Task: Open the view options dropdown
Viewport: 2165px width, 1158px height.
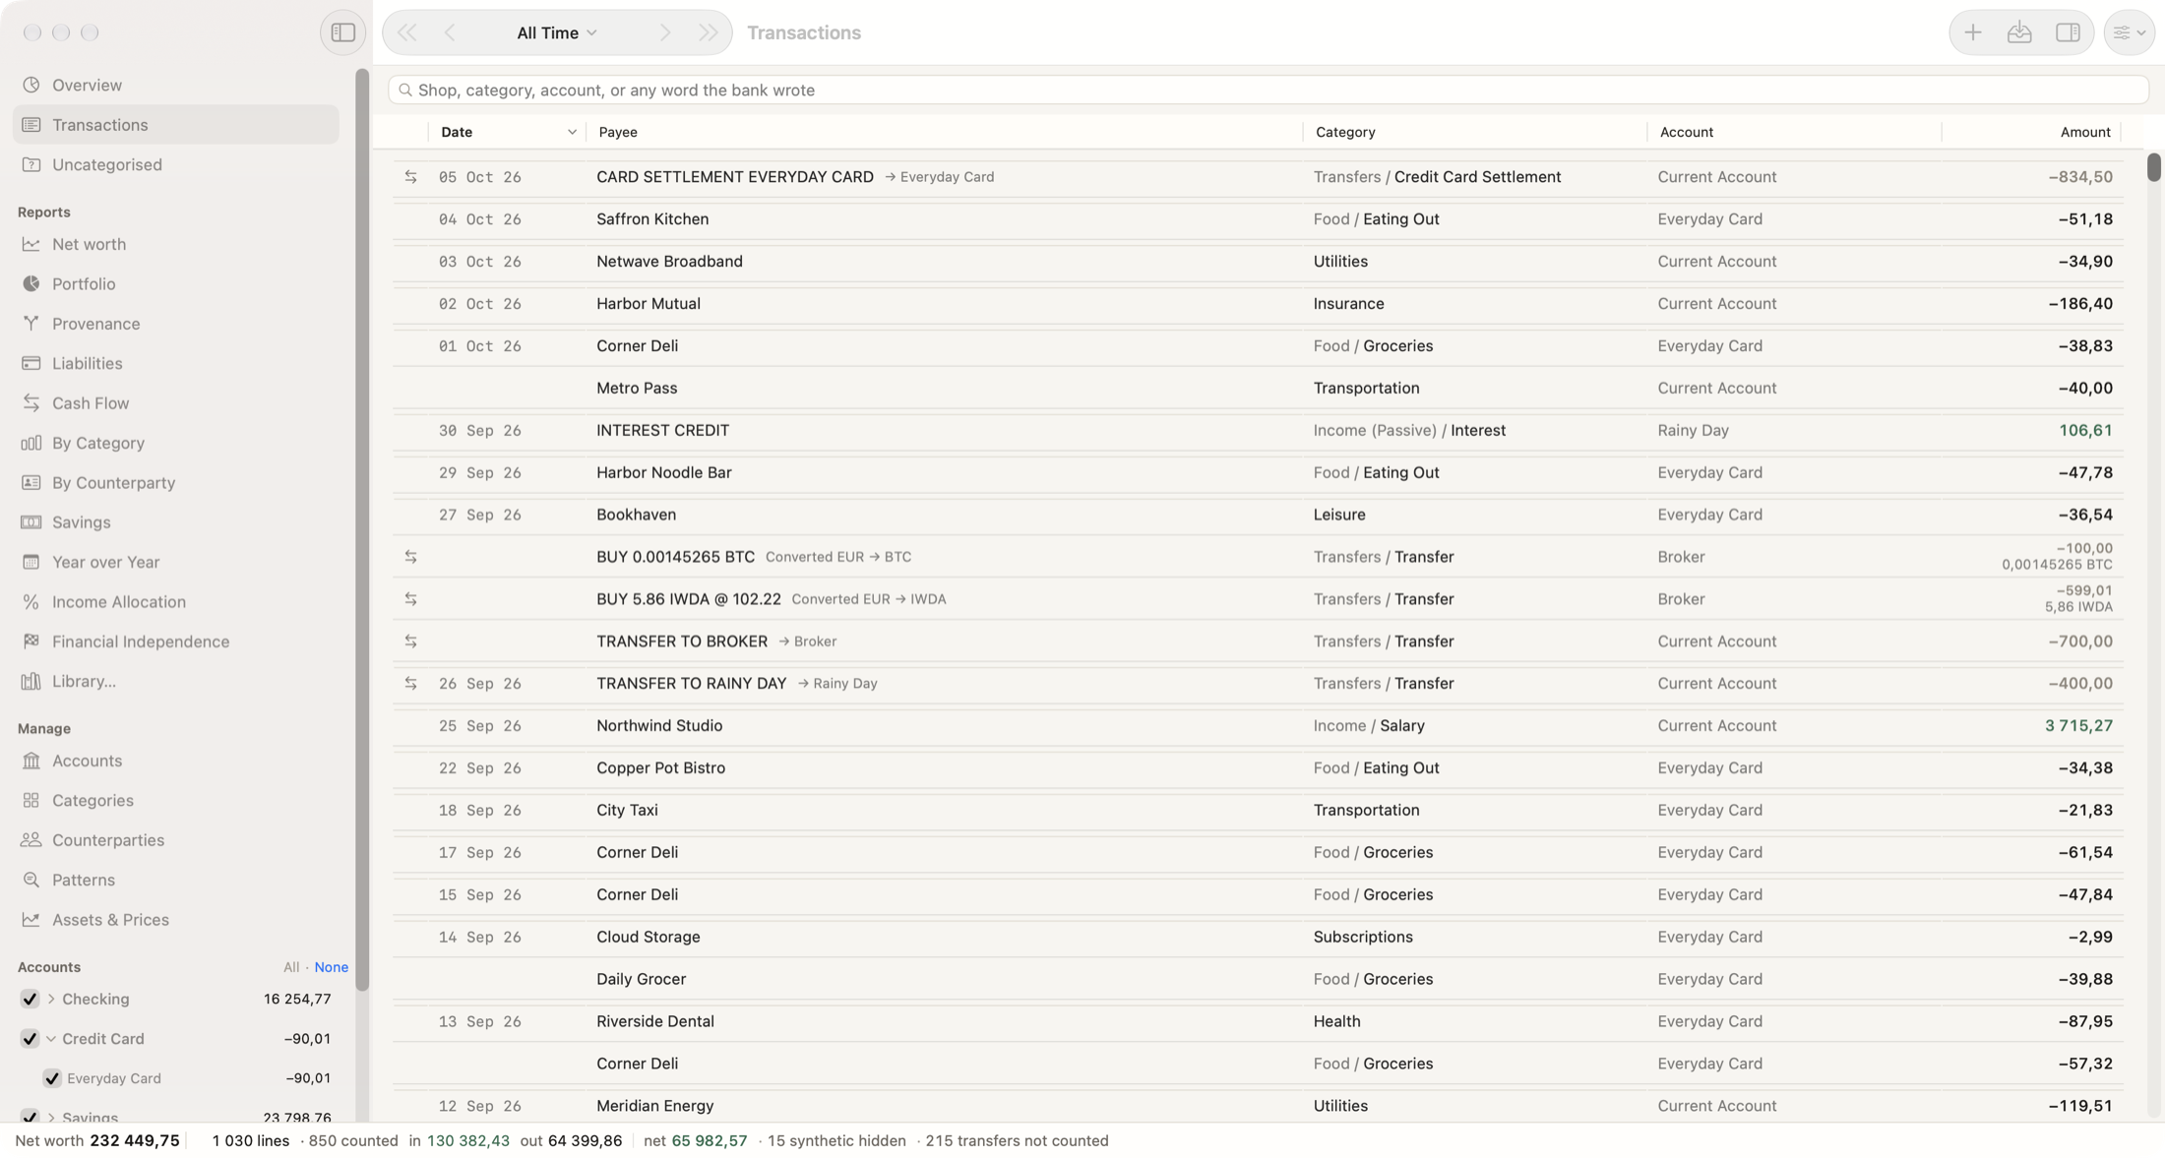Action: point(2130,32)
